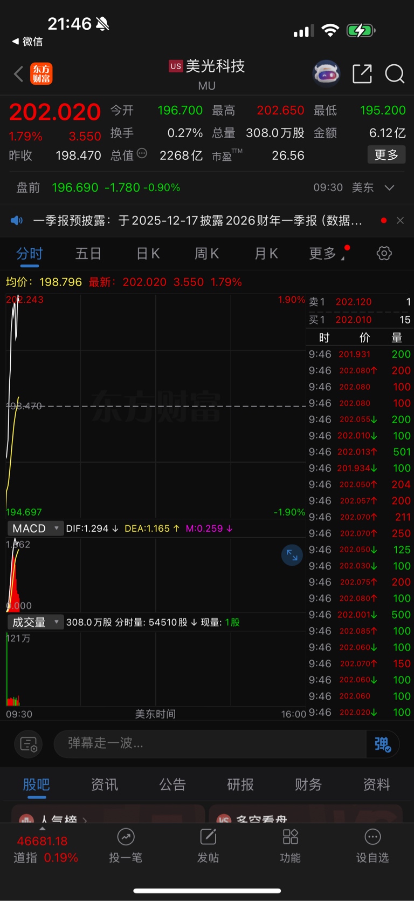Tap the 道指 46681.18 index value
The height and width of the screenshot is (901, 414).
tap(42, 841)
